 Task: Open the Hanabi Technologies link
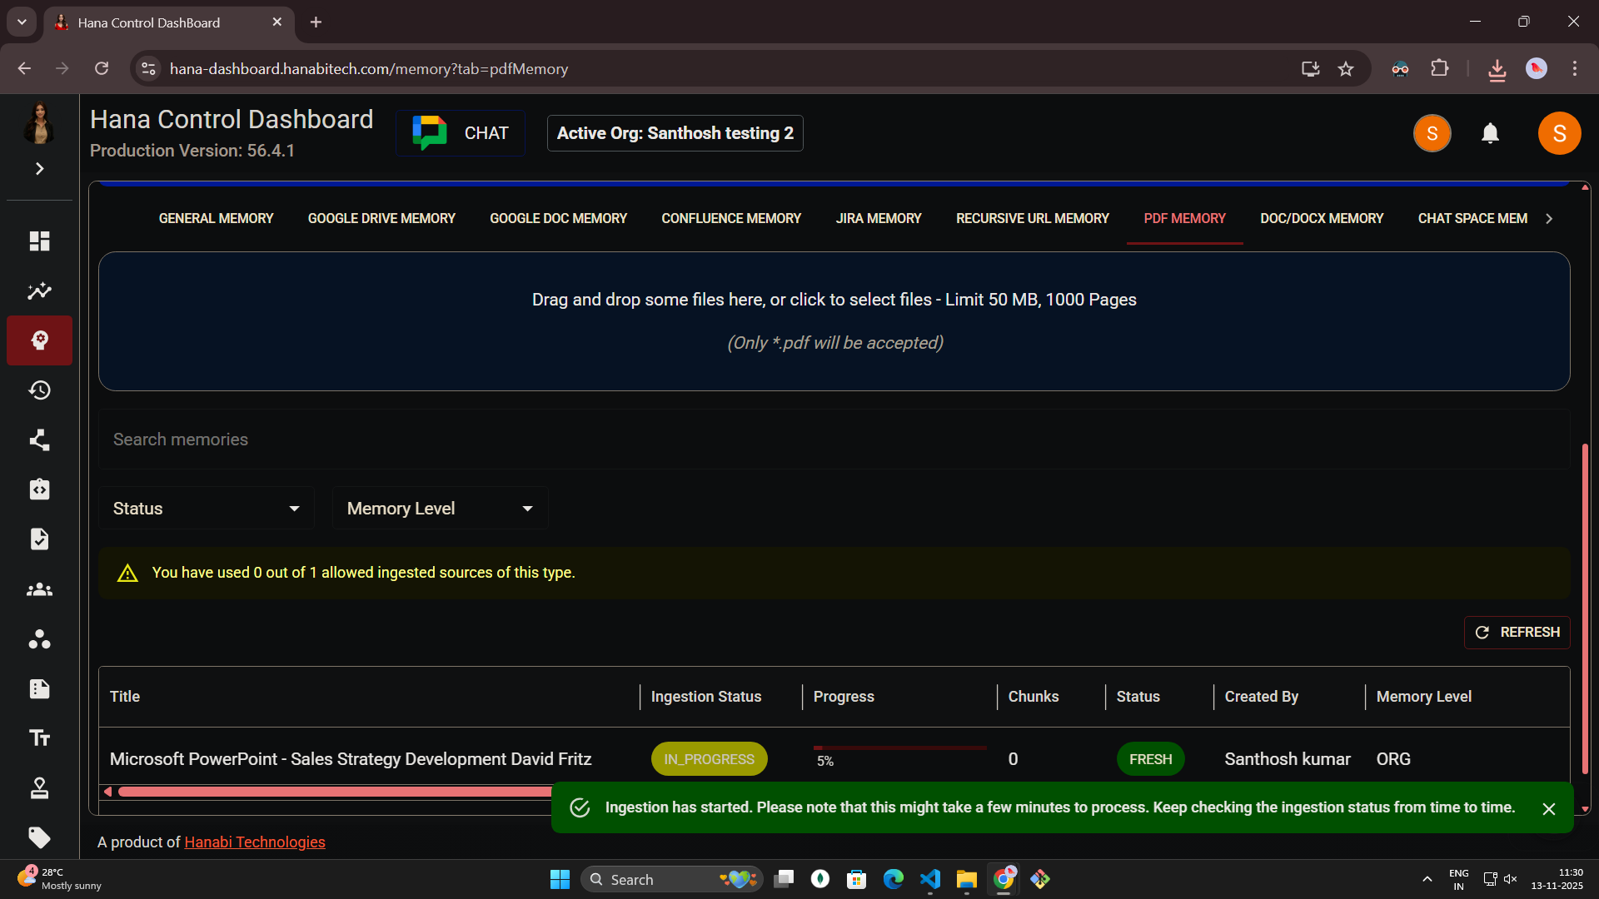coord(255,842)
